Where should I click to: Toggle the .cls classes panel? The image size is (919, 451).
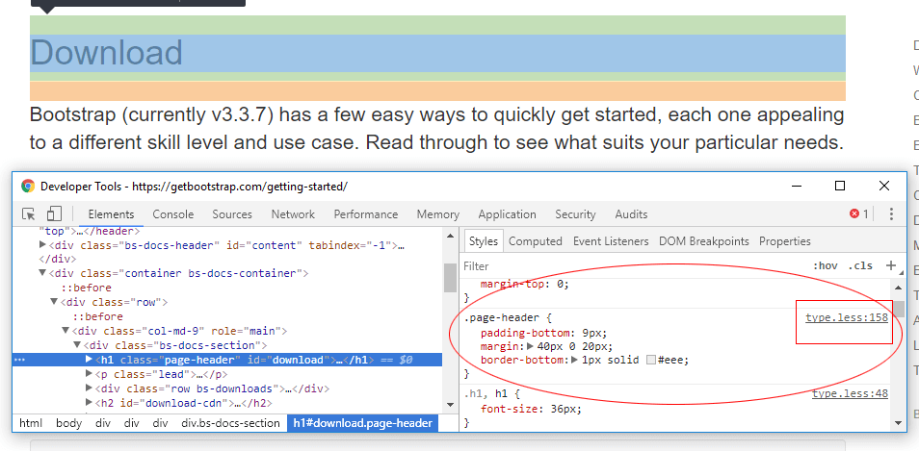[860, 266]
